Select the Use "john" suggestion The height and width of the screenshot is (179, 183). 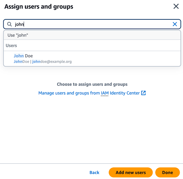coord(92,35)
